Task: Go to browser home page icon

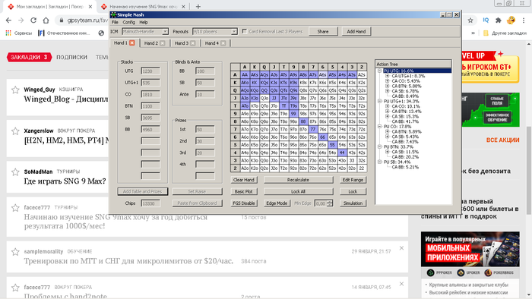Action: pyautogui.click(x=46, y=20)
